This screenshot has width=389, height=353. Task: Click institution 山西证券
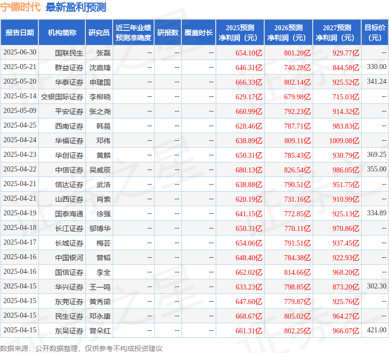[x=69, y=199]
